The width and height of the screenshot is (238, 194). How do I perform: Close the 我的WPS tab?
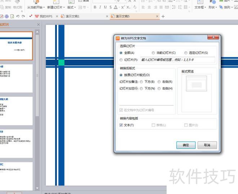click(57, 16)
